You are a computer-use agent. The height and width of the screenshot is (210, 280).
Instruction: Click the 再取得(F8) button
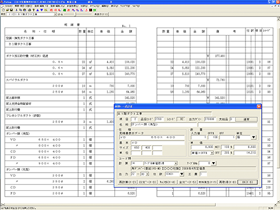(228, 182)
